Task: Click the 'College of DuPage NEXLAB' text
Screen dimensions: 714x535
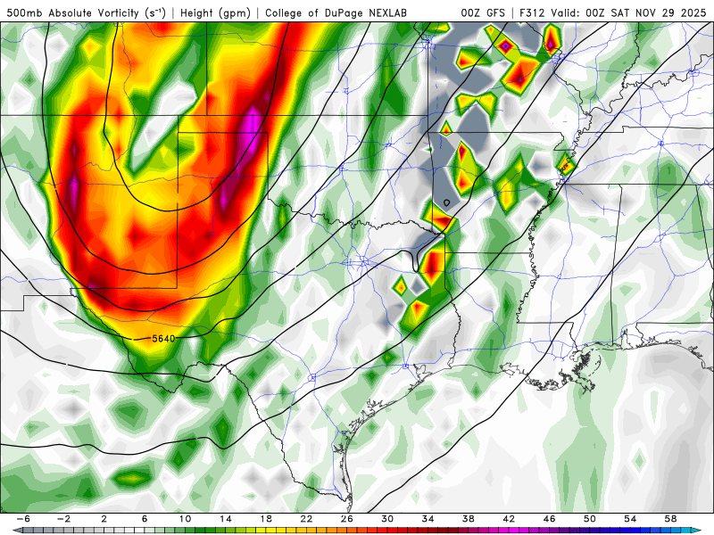Action: pos(336,13)
